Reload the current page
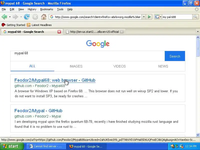 pos(27,17)
